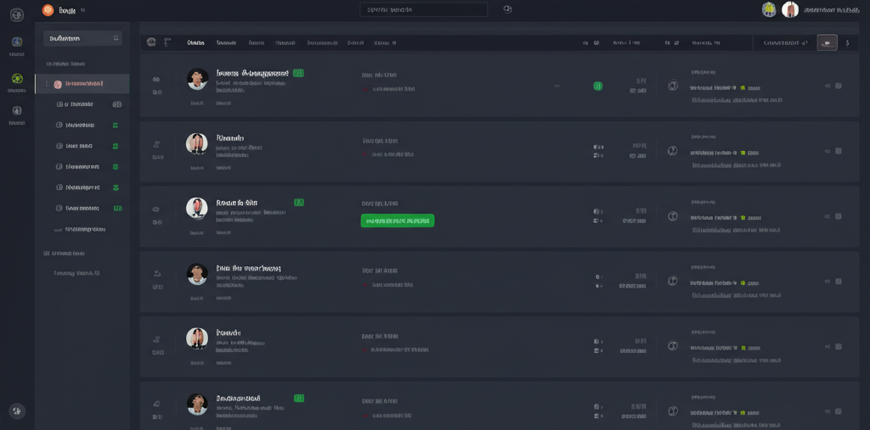This screenshot has width=870, height=430.
Task: Select the green highlighted icon in left rail
Action: 17,78
